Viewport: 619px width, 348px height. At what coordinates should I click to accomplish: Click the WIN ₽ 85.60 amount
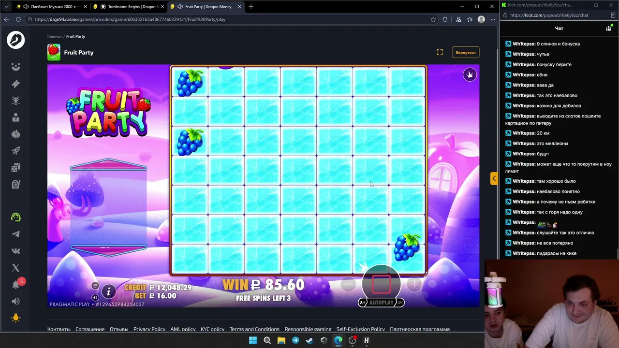point(263,285)
